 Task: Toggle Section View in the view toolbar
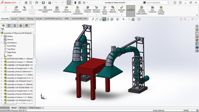[x=104, y=19]
